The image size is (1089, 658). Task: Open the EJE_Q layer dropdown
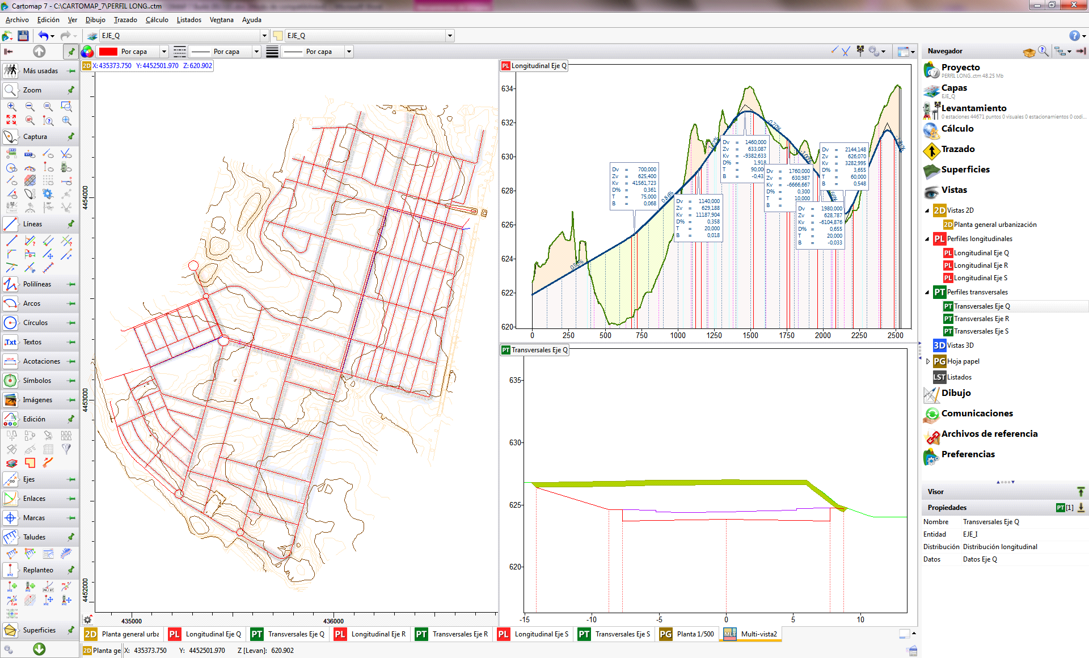click(264, 36)
